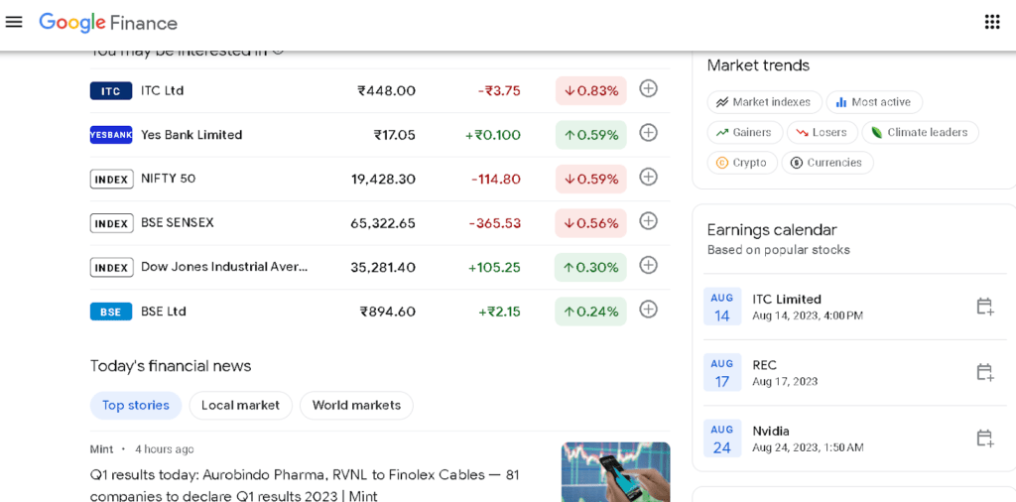Select the Top stories tab
The image size is (1016, 502).
click(x=135, y=406)
